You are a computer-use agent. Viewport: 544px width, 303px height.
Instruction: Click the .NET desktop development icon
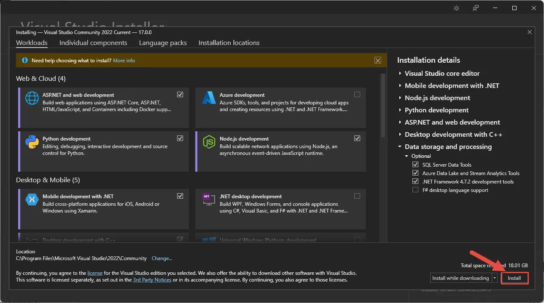click(x=209, y=199)
